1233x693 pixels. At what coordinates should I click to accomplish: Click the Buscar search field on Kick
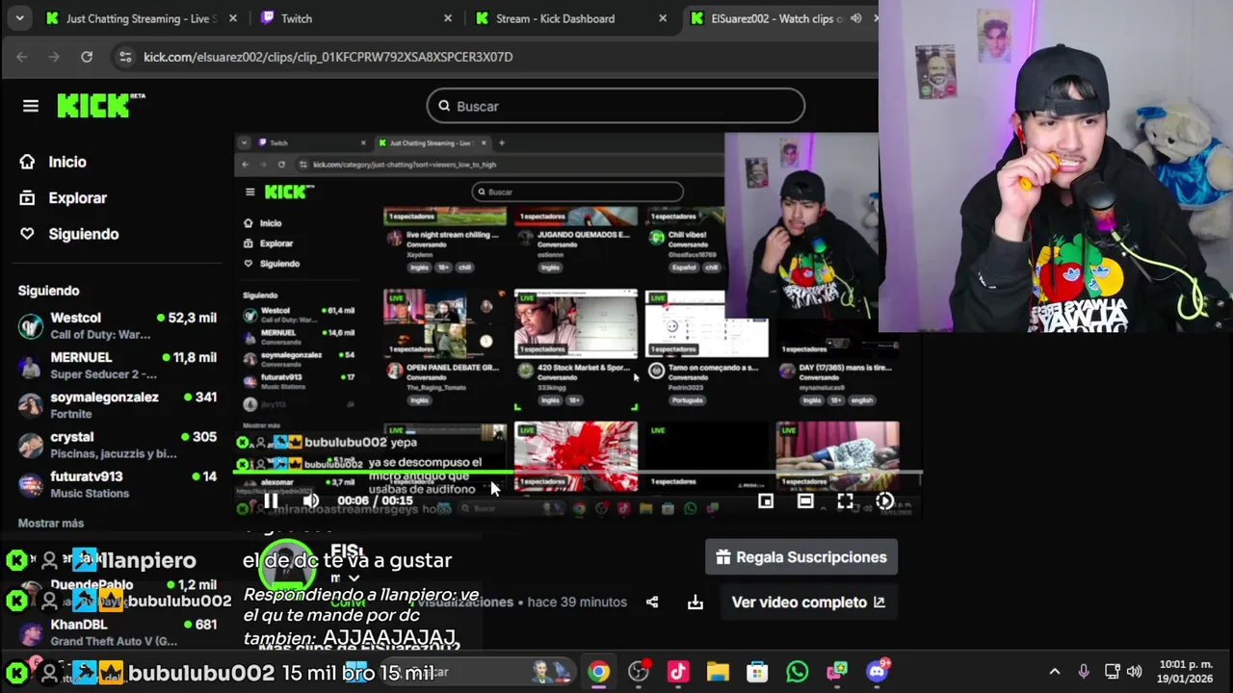click(616, 106)
